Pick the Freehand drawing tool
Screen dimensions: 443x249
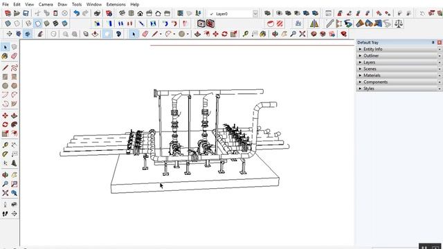pos(14,68)
